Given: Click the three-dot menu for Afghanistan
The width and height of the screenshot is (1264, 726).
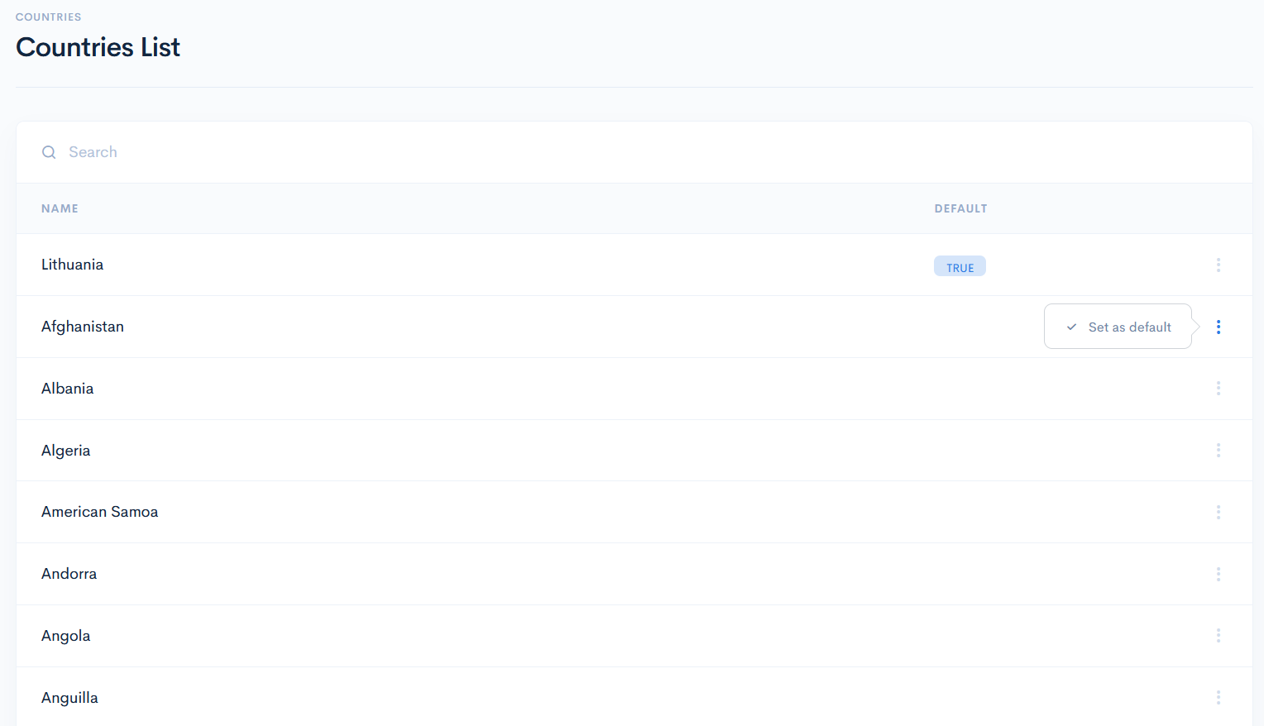Looking at the screenshot, I should tap(1218, 327).
